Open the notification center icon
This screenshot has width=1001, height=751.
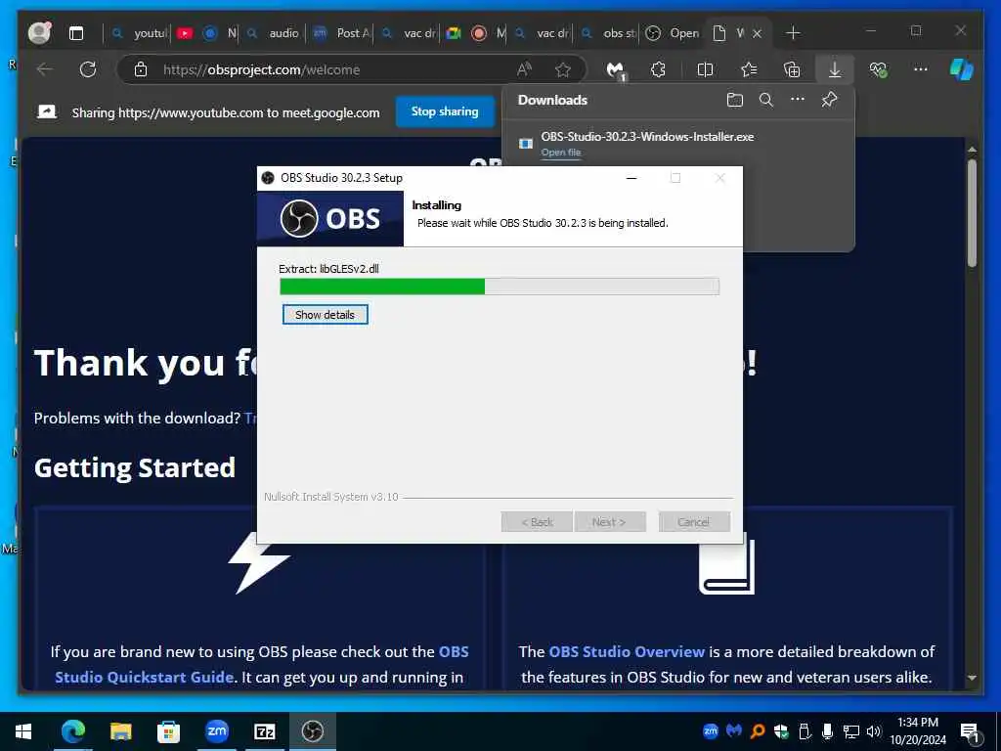click(969, 731)
